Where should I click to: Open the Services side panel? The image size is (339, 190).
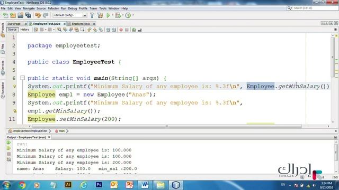point(3,68)
